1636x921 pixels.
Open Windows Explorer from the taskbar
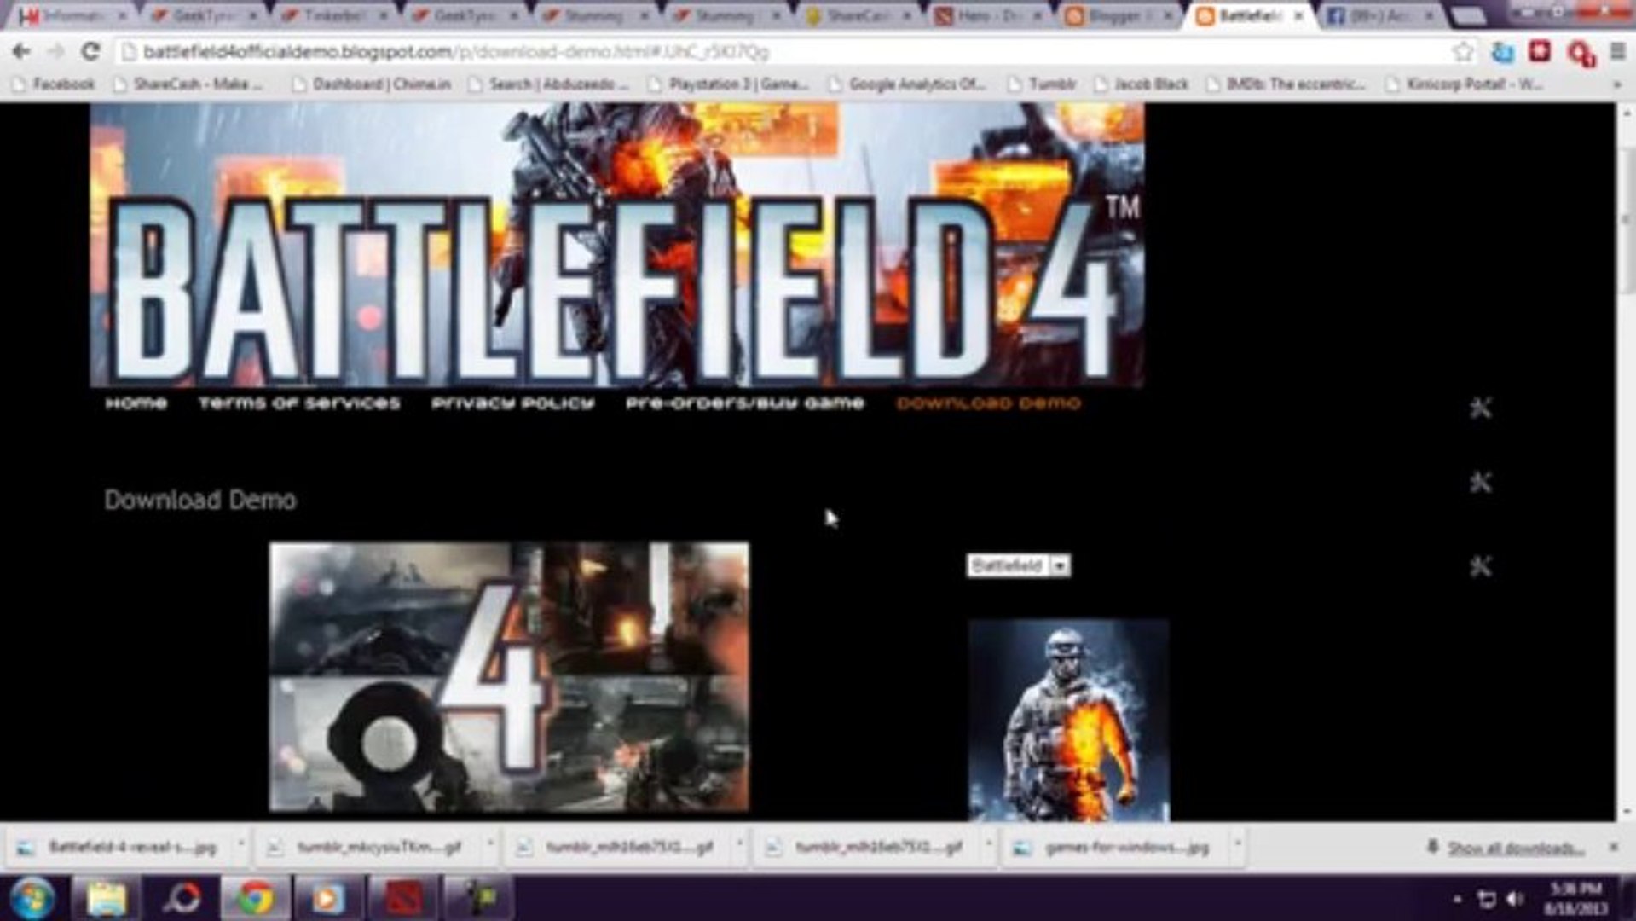click(107, 898)
